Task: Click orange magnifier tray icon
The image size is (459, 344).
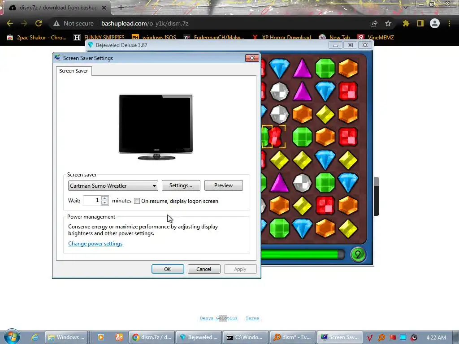Action: click(381, 338)
